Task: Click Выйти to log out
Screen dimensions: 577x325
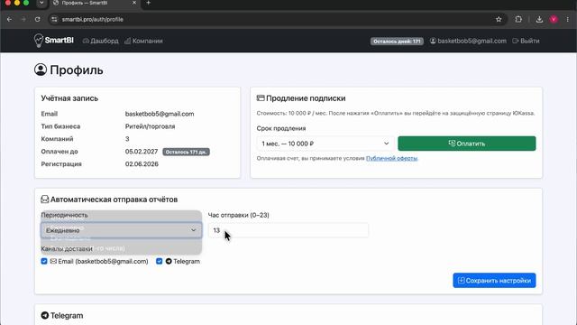Action: pos(526,41)
